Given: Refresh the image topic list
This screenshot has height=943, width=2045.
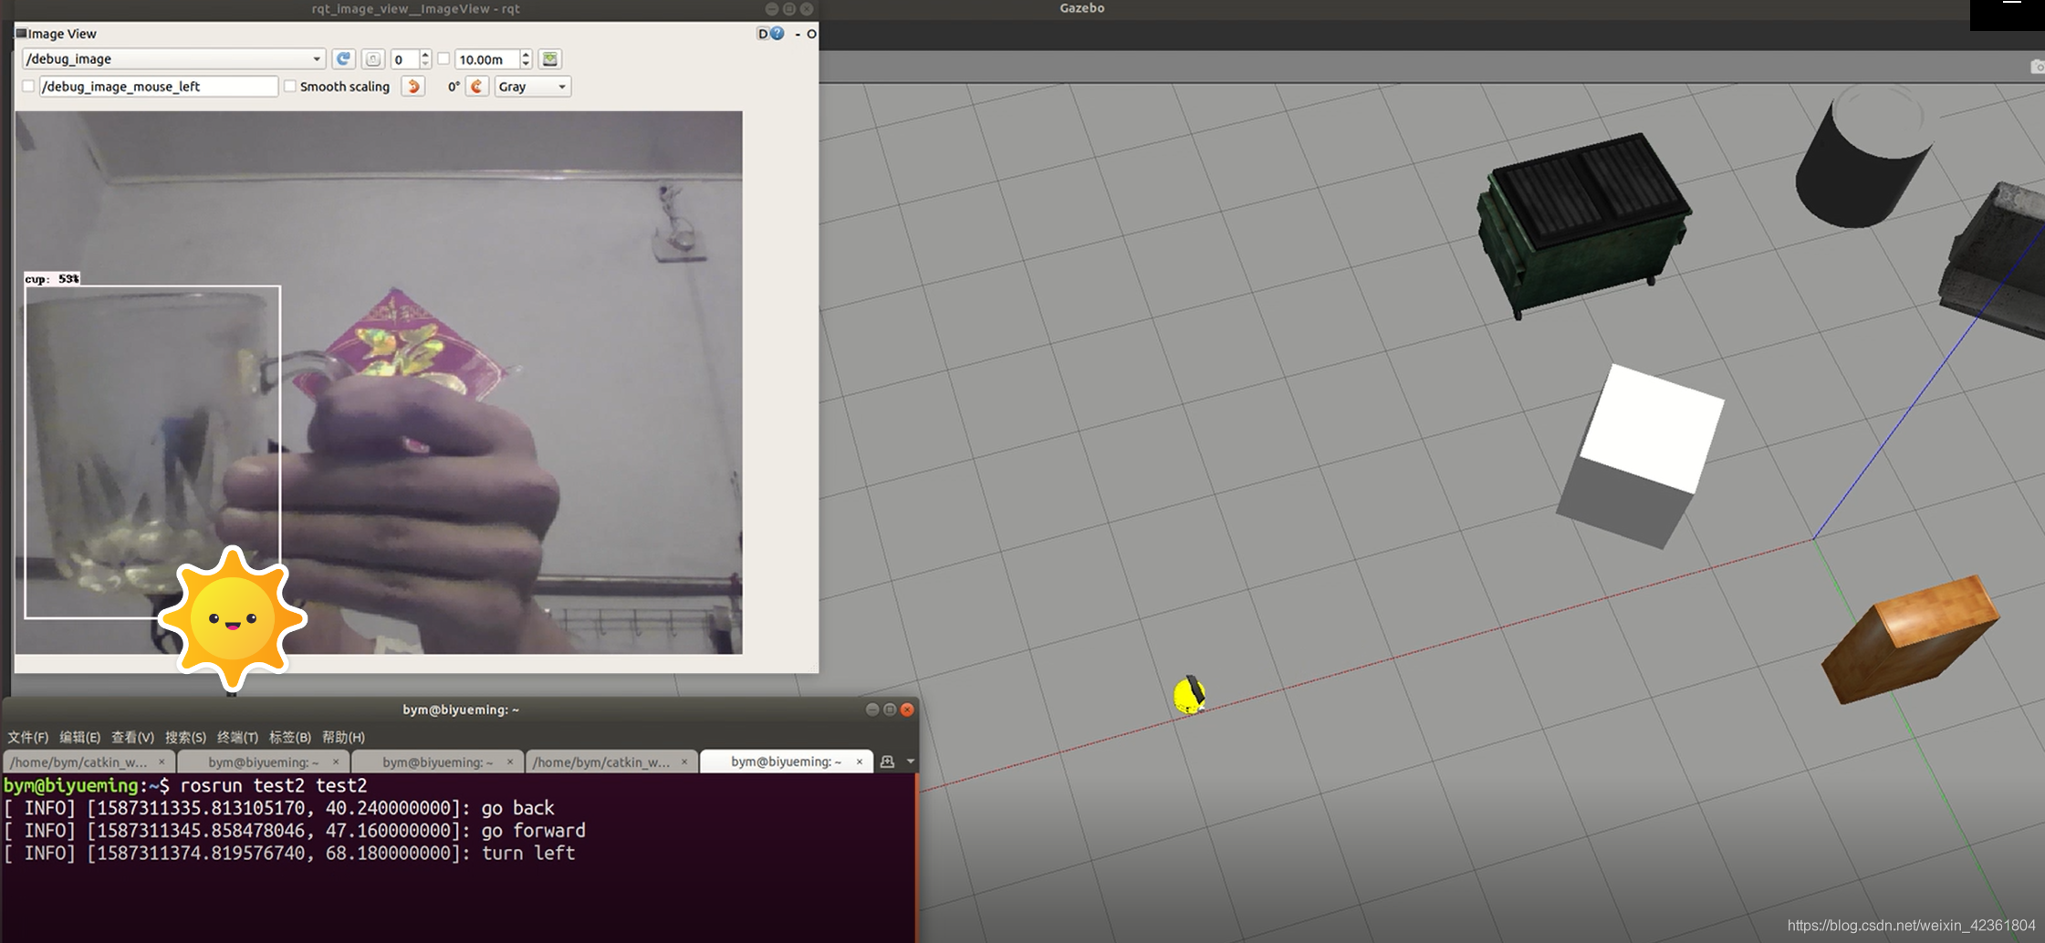Looking at the screenshot, I should [x=343, y=59].
